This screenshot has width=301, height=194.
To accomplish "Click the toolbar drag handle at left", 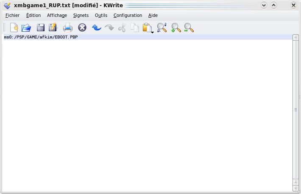I will click(4, 27).
